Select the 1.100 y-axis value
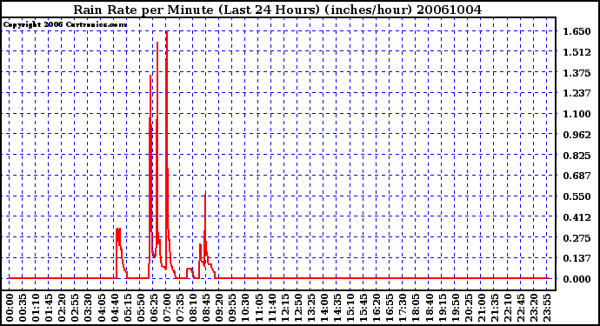This screenshot has width=600, height=326. point(577,114)
